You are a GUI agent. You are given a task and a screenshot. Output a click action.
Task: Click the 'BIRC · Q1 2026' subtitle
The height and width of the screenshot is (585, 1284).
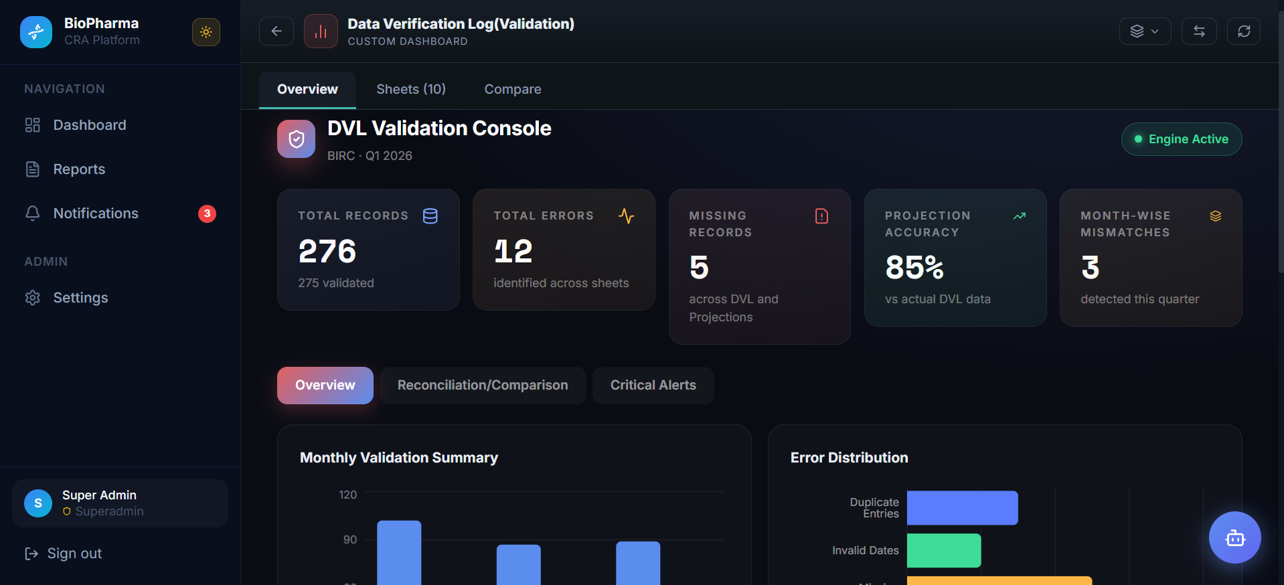tap(370, 156)
